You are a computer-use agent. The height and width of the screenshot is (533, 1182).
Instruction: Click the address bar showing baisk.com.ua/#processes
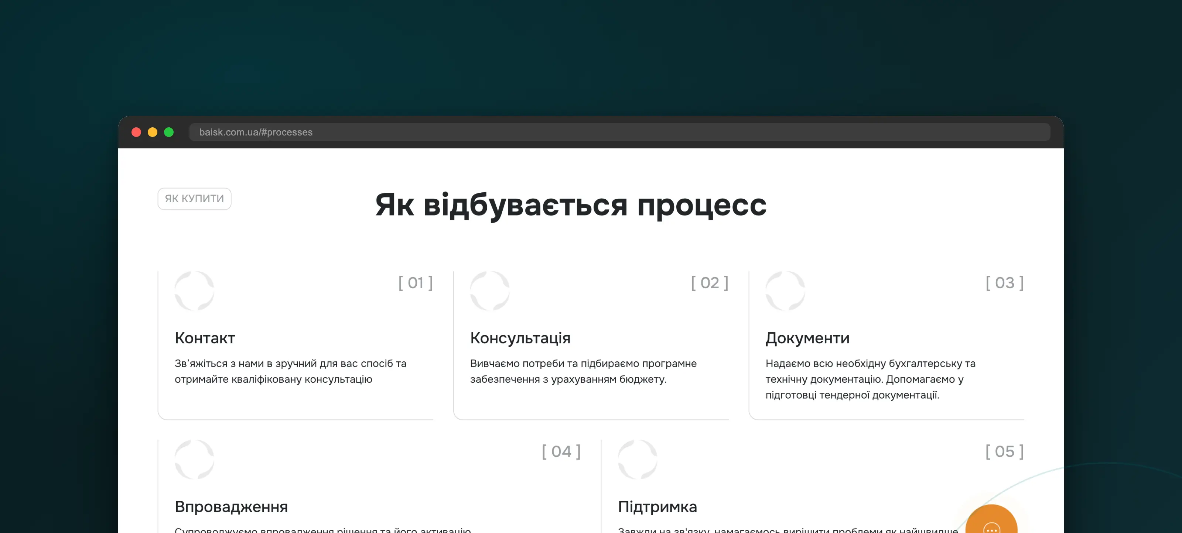point(619,132)
